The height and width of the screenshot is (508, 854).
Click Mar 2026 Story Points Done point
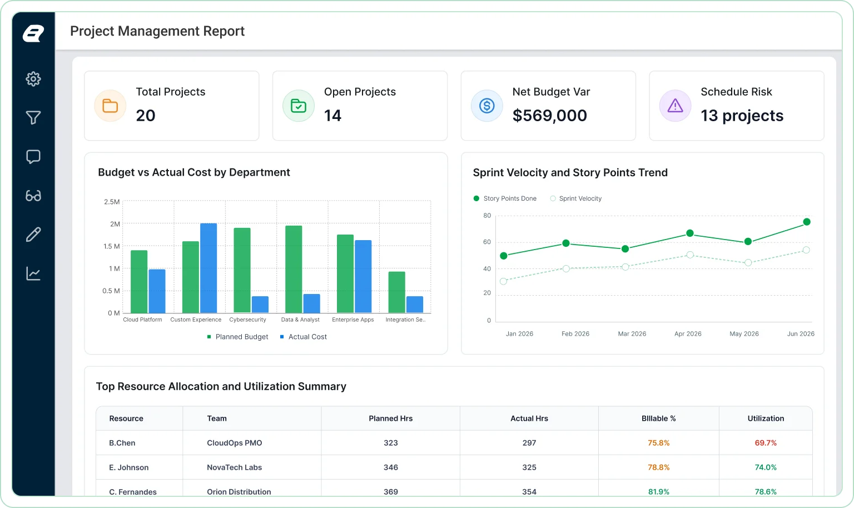(625, 249)
